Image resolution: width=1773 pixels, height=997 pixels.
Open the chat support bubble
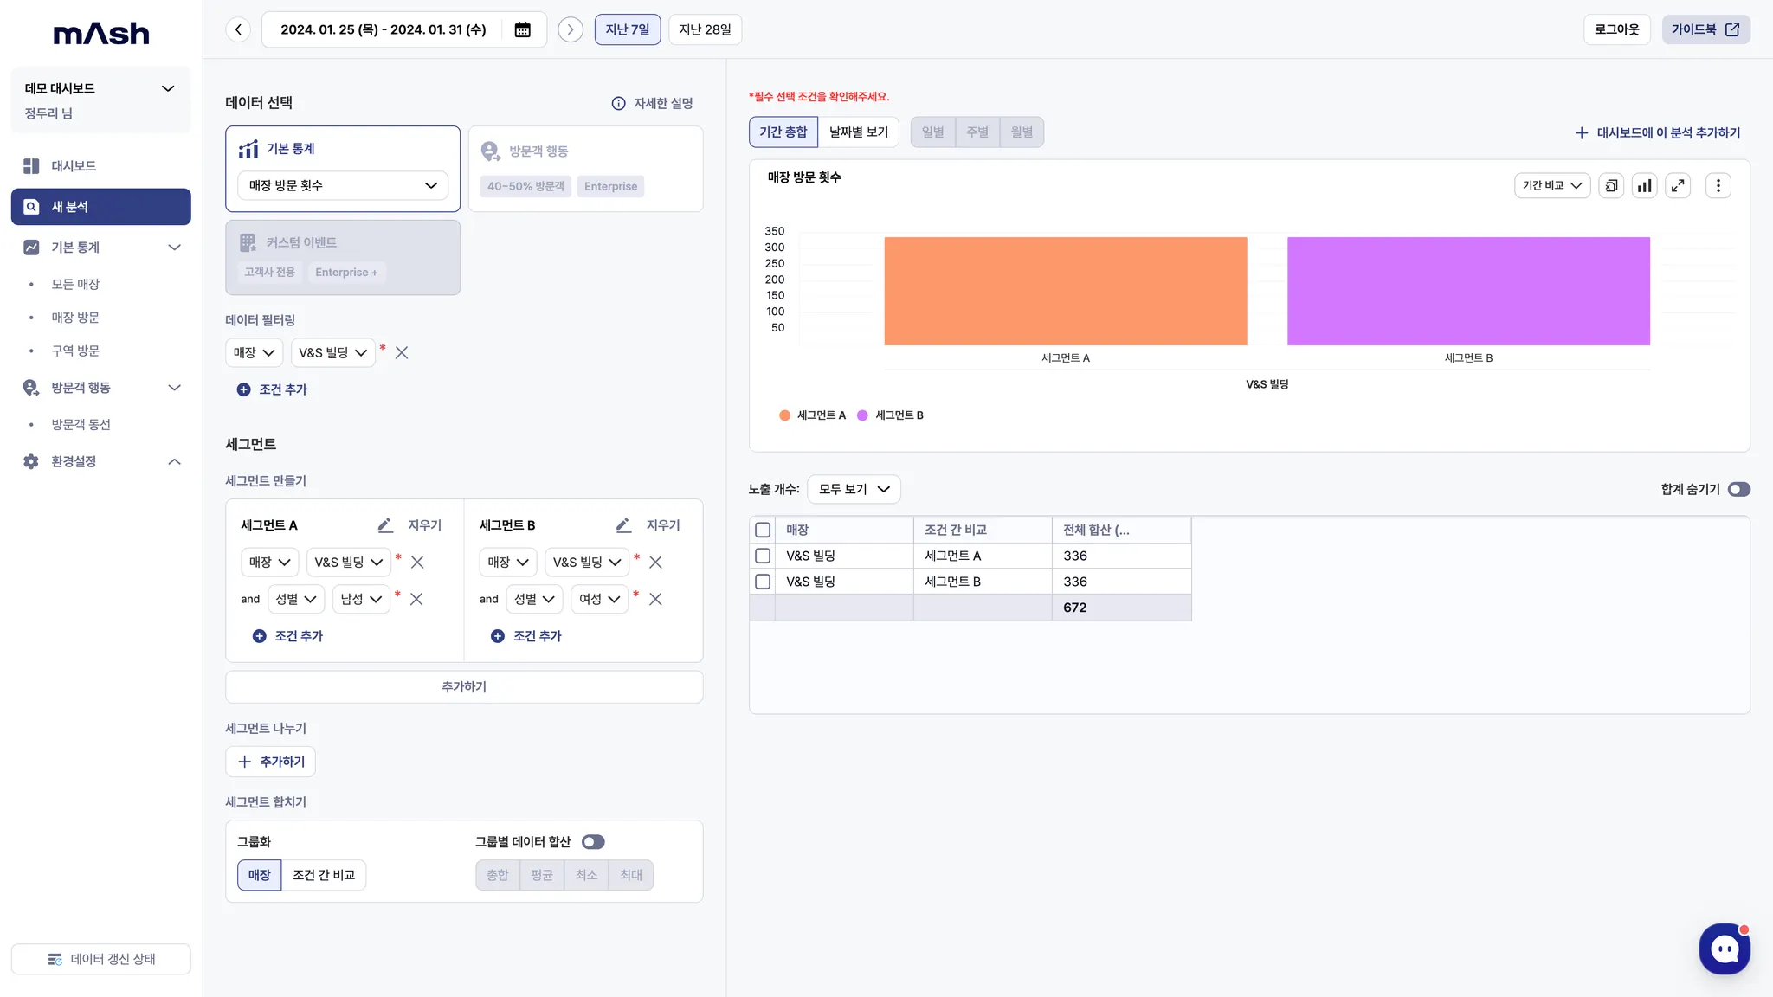tap(1724, 949)
